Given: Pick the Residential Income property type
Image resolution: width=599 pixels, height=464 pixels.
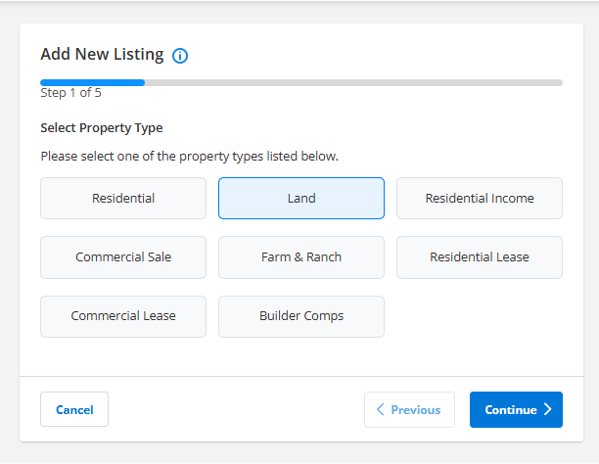Looking at the screenshot, I should click(x=480, y=198).
